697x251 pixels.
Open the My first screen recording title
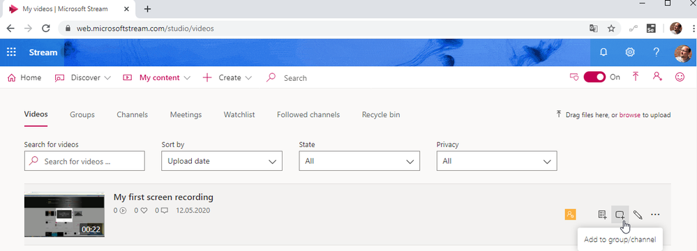tap(163, 197)
